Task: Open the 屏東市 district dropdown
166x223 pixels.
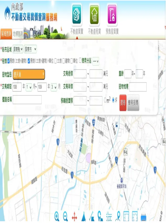Action: pyautogui.click(x=30, y=49)
